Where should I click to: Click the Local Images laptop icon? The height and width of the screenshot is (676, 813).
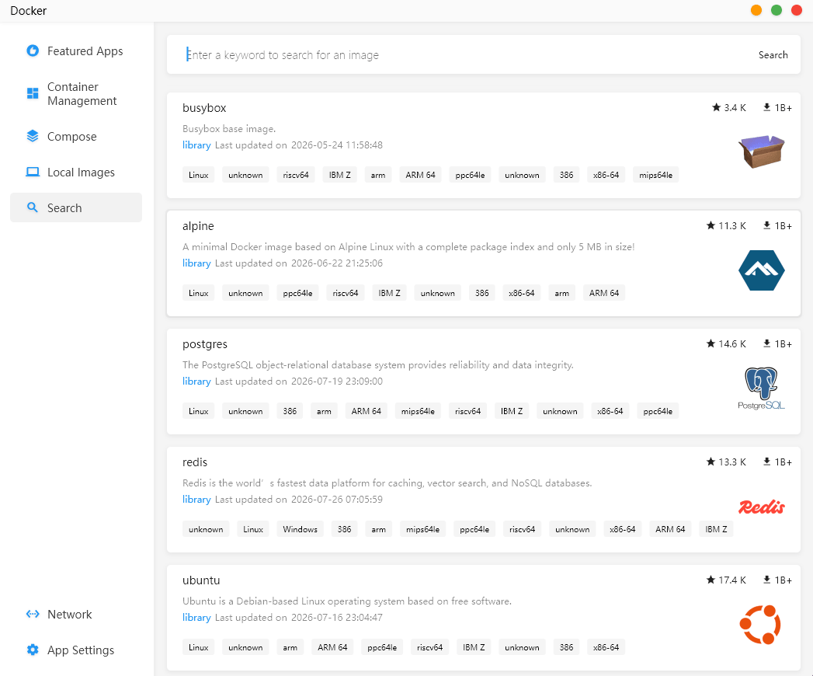33,172
